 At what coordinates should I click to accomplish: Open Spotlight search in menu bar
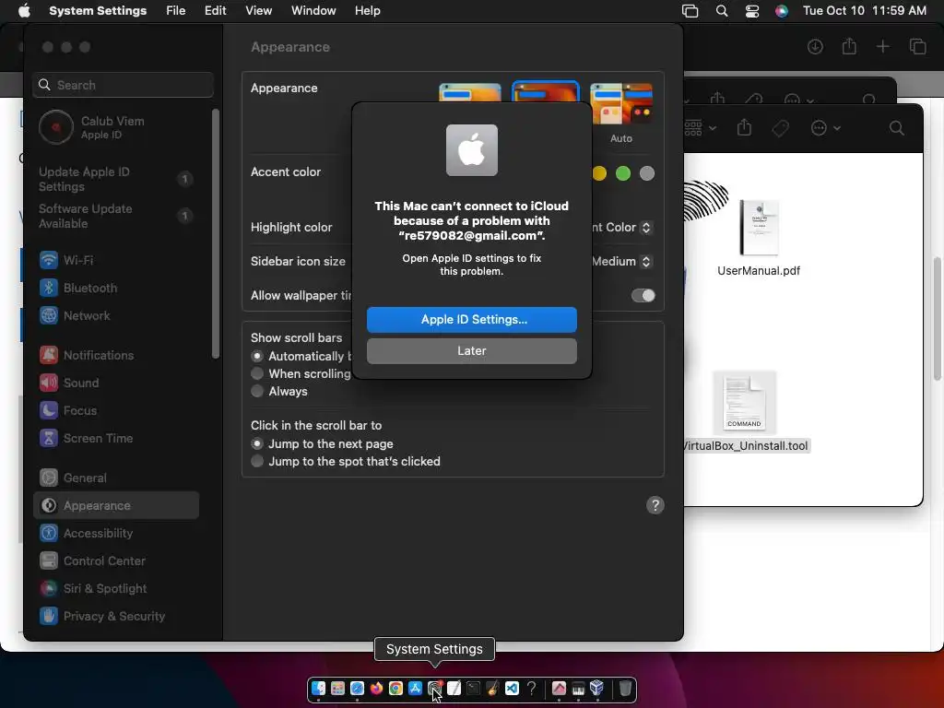(721, 11)
